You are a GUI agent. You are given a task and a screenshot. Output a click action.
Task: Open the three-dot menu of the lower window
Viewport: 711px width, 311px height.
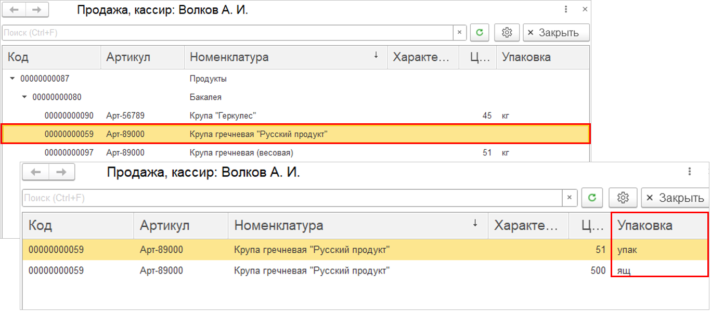(690, 172)
